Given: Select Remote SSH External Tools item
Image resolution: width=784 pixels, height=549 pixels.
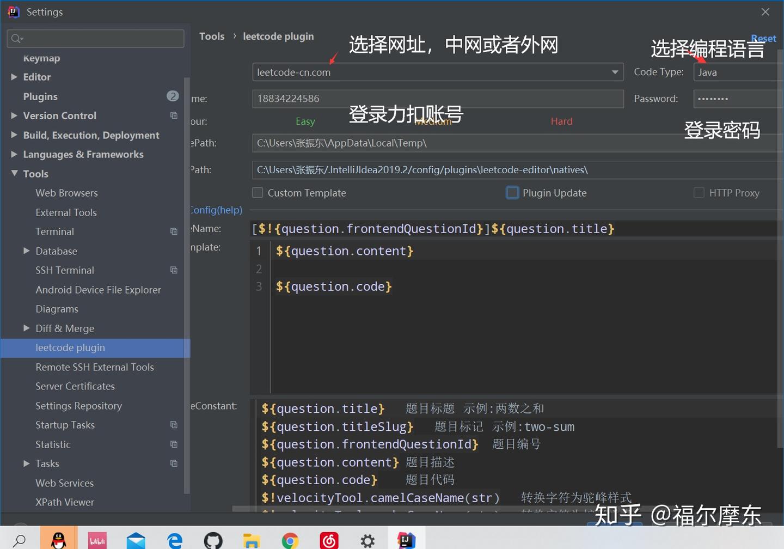Looking at the screenshot, I should pyautogui.click(x=95, y=367).
